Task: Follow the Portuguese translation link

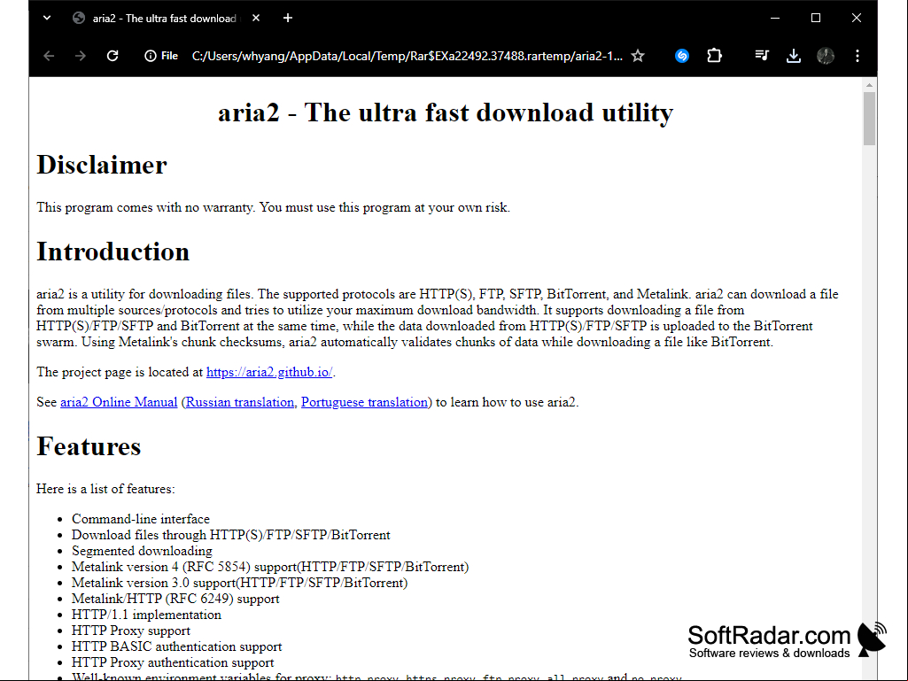Action: tap(364, 402)
